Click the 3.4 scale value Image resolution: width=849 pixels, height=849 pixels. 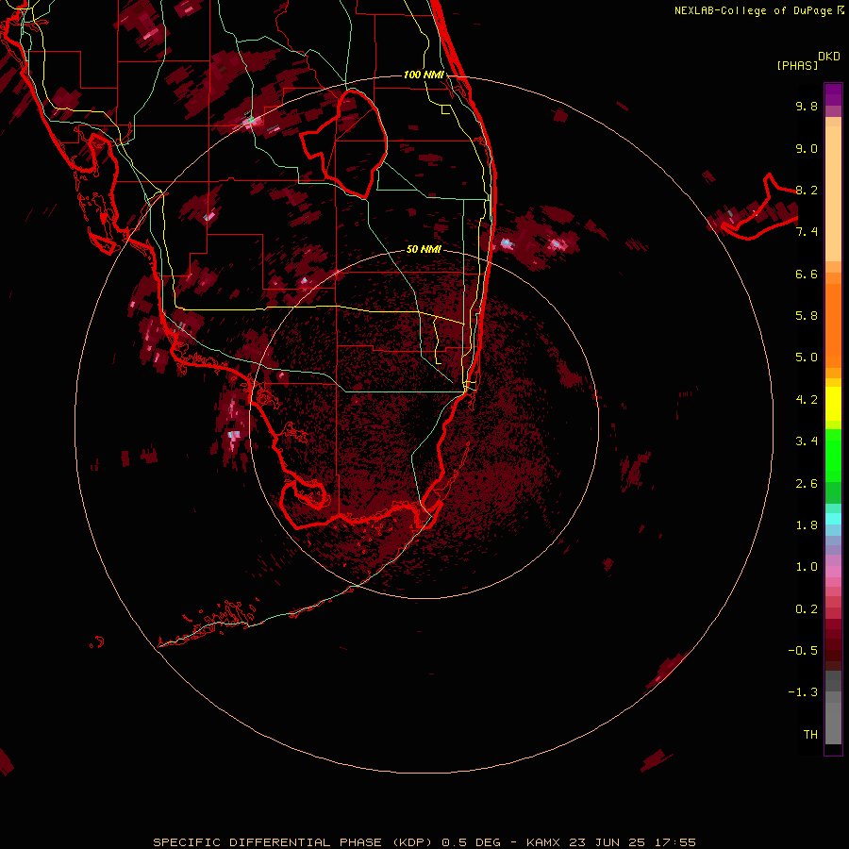pyautogui.click(x=807, y=441)
